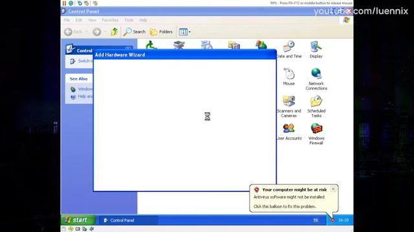Click the VM pause icon

point(64,3)
